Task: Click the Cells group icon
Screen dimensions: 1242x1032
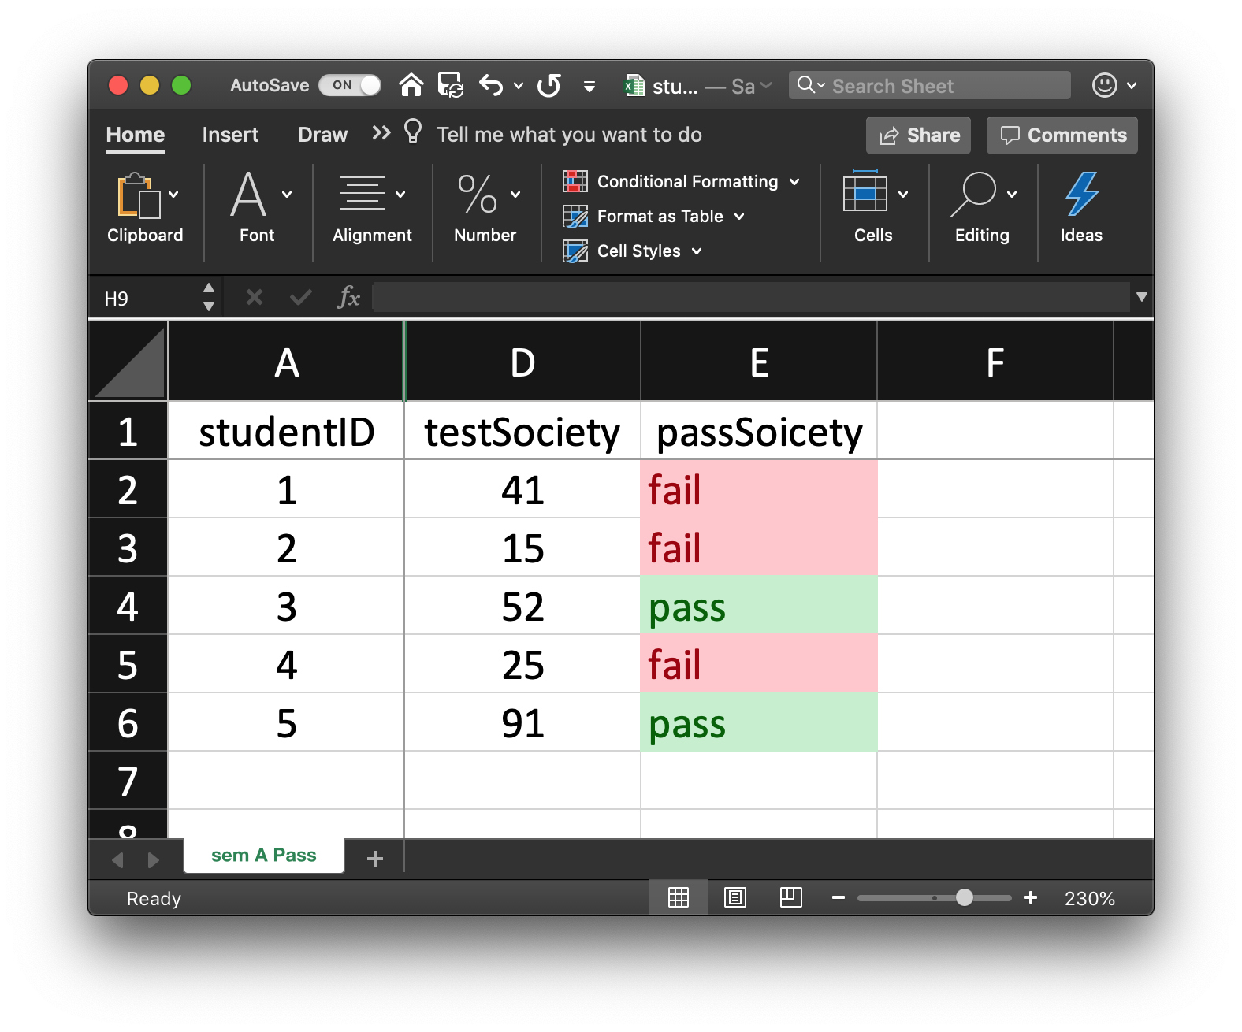Action: pyautogui.click(x=865, y=191)
